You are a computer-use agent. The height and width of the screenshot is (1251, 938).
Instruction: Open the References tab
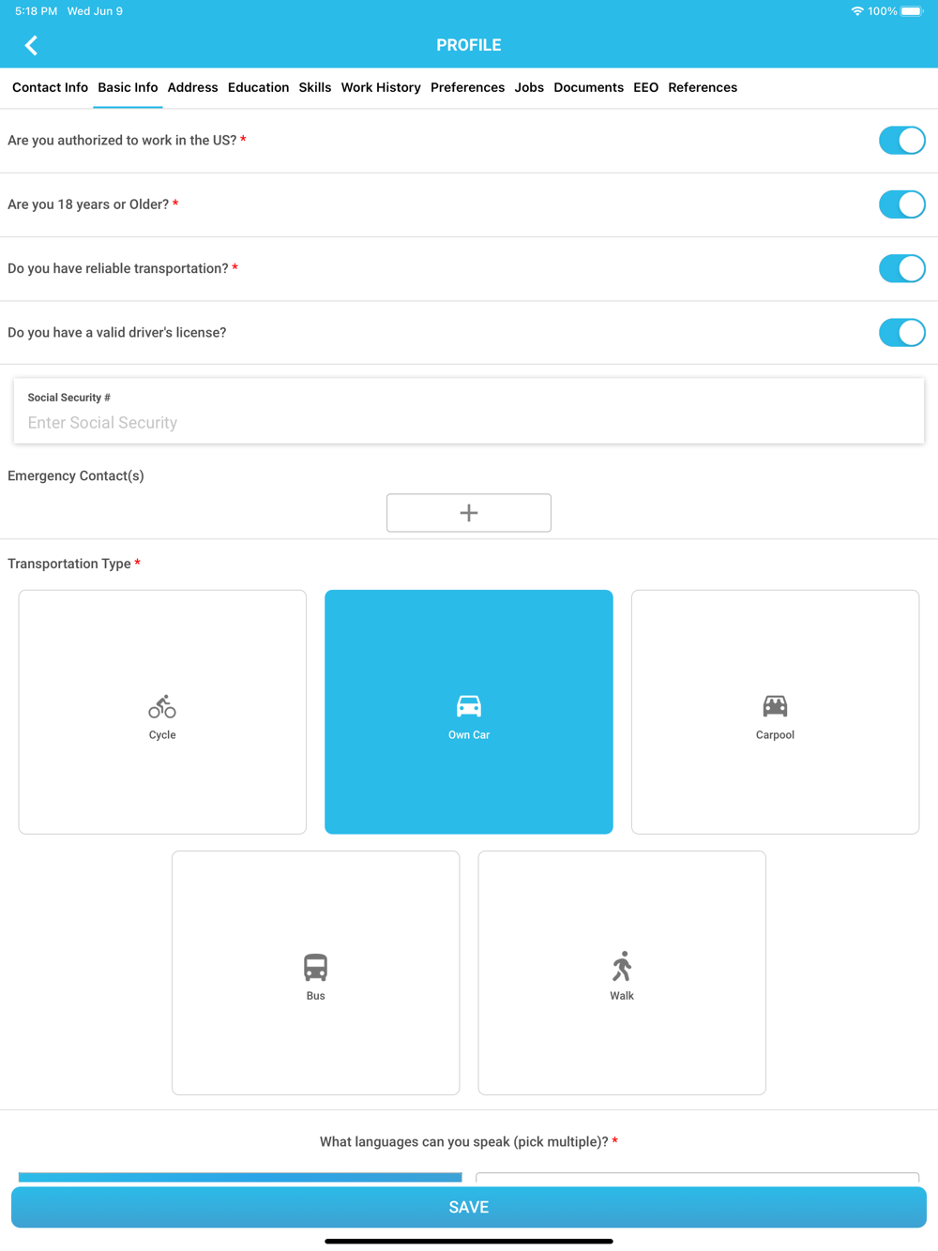point(703,87)
